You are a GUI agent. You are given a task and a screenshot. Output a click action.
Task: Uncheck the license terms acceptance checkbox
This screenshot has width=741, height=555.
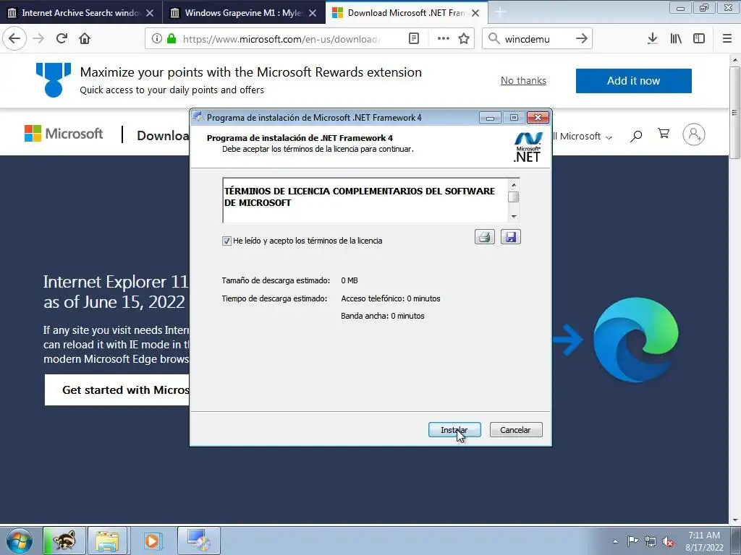point(226,241)
